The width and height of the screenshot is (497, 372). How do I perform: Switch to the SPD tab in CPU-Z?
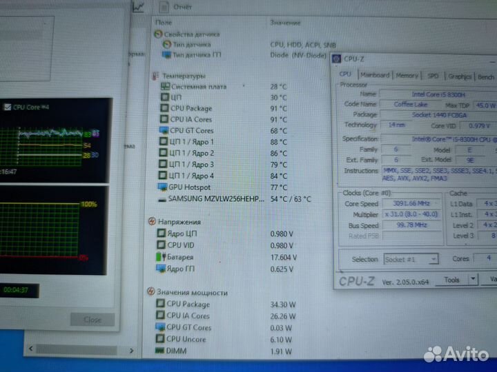pyautogui.click(x=433, y=76)
